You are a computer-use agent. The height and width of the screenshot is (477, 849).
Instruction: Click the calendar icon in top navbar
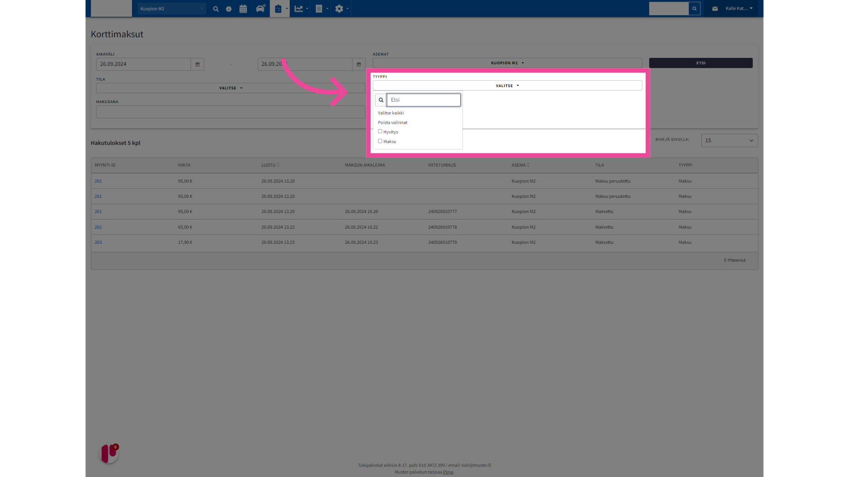click(x=243, y=9)
